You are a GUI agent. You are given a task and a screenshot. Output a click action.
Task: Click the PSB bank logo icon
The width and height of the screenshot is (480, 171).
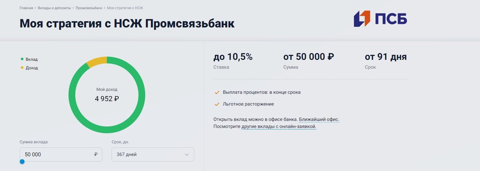362,19
